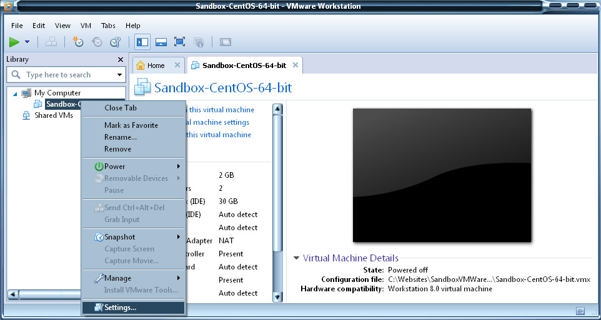
Task: Click the edit virtual machine settings link
Action: coord(217,122)
